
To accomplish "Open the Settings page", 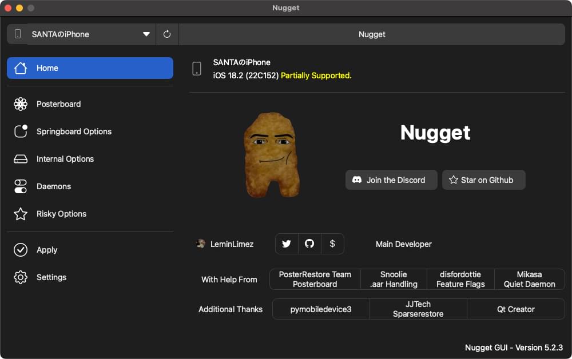I will [x=90, y=277].
